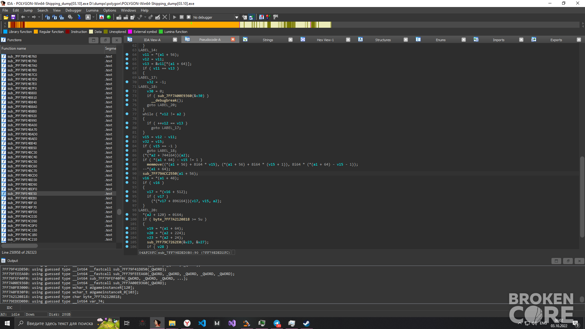Toggle breakpoint dot on line 86

127,155
